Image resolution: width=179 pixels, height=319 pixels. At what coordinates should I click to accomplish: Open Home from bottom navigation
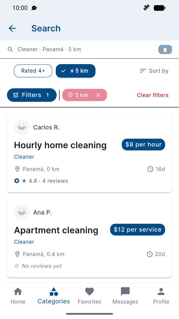[x=18, y=296]
